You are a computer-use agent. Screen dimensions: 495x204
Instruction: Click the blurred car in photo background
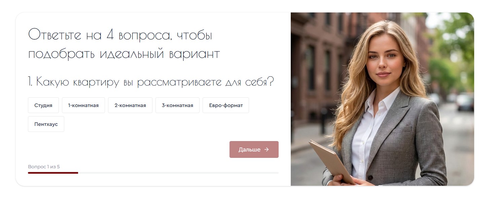tap(465, 102)
